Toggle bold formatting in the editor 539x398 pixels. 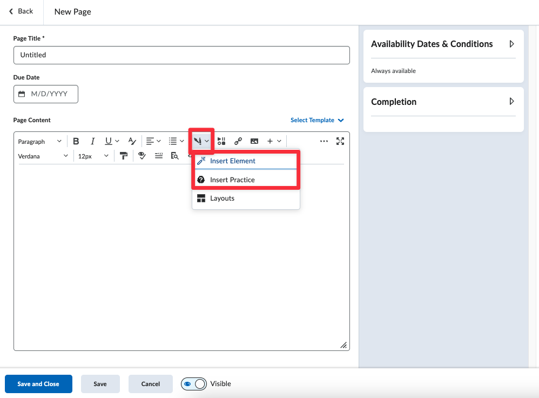point(76,141)
